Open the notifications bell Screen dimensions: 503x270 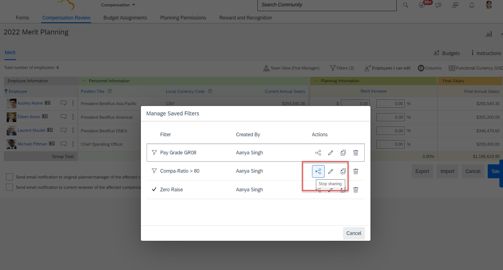[472, 5]
